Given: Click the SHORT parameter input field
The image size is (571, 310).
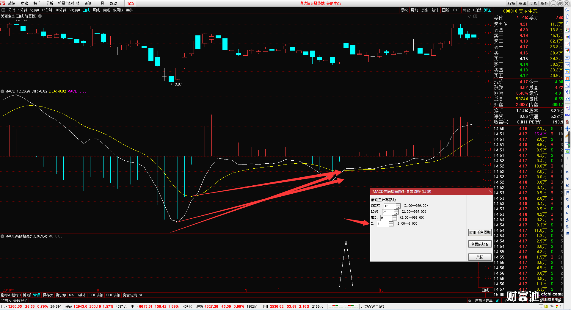Looking at the screenshot, I should pos(390,206).
